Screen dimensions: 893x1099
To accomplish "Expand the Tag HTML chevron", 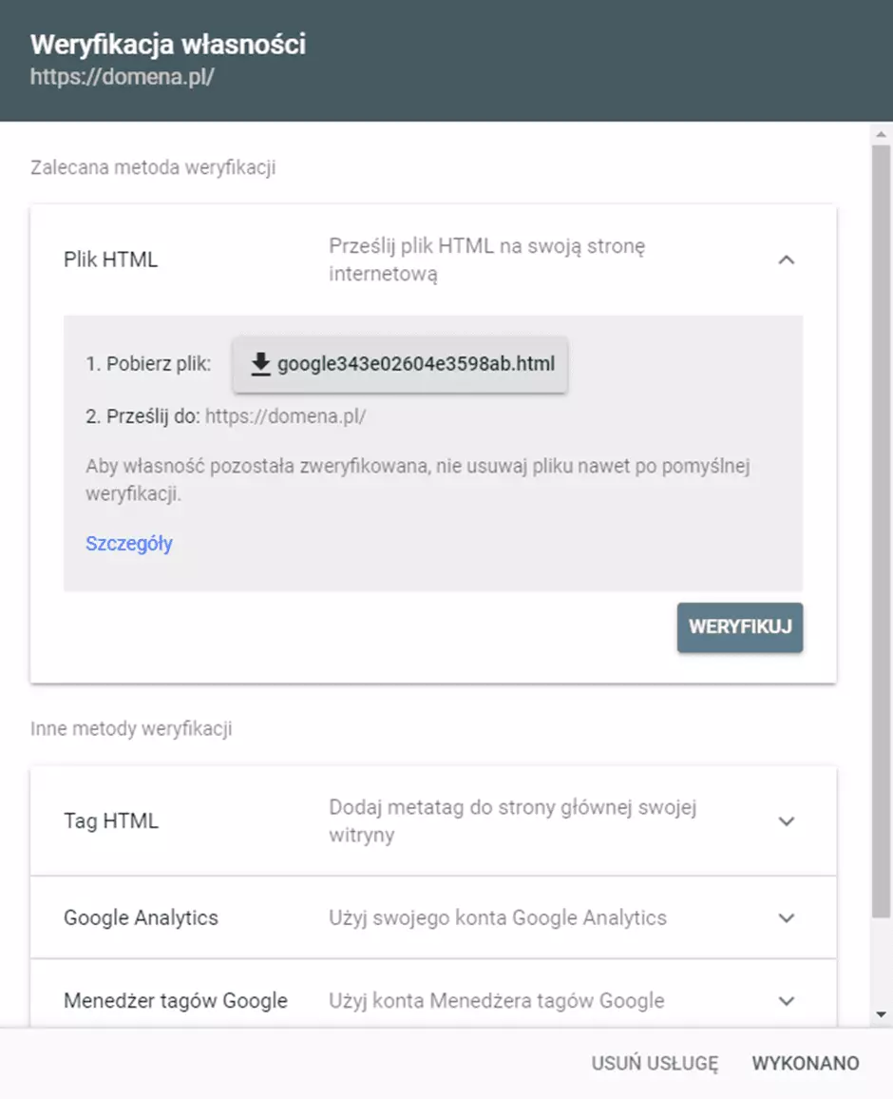I will (x=787, y=821).
